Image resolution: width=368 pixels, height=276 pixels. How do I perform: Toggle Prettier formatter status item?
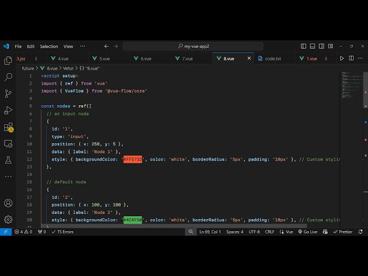[343, 232]
